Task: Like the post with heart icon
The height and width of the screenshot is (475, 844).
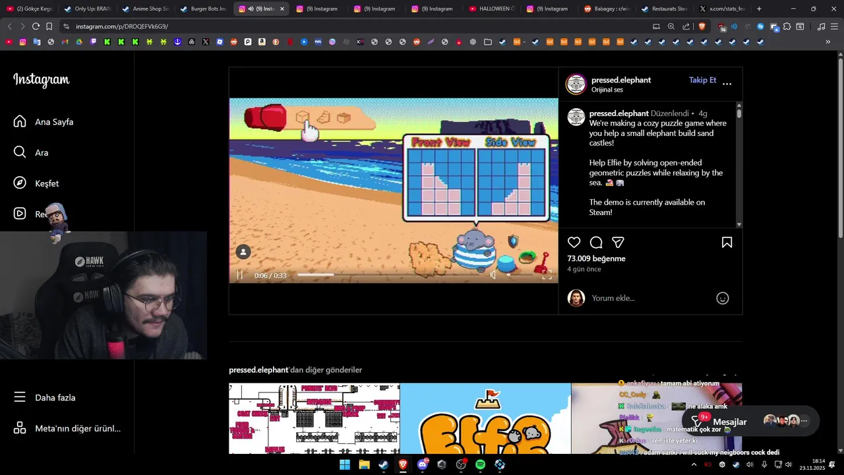Action: click(574, 242)
